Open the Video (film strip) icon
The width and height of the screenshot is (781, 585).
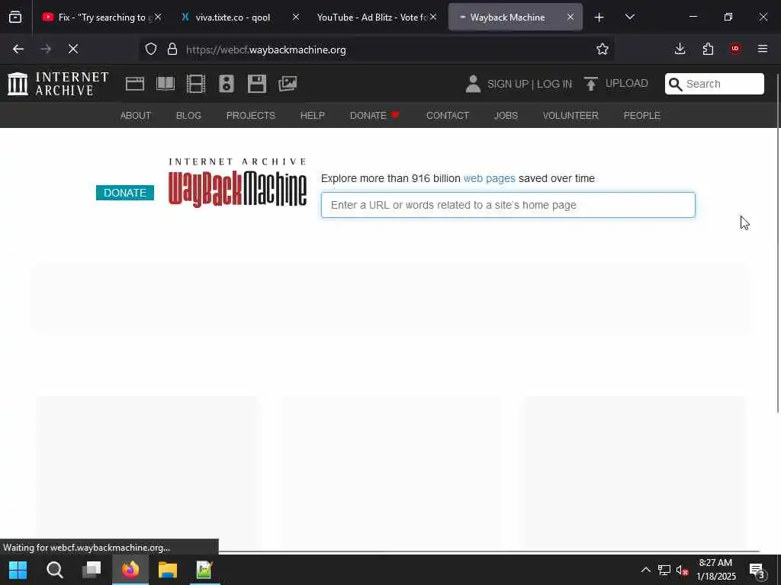point(196,84)
